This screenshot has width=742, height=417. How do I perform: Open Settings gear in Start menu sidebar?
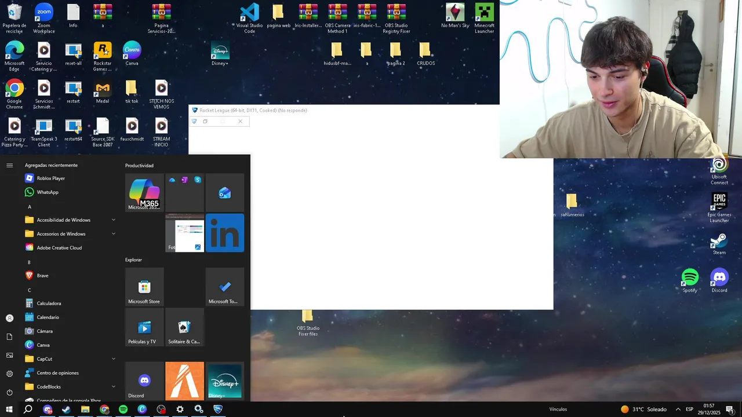coord(9,374)
